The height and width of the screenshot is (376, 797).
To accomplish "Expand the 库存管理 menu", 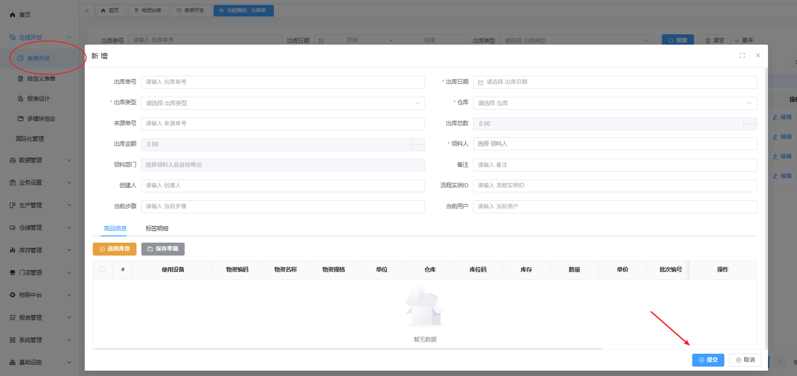I will (x=69, y=250).
